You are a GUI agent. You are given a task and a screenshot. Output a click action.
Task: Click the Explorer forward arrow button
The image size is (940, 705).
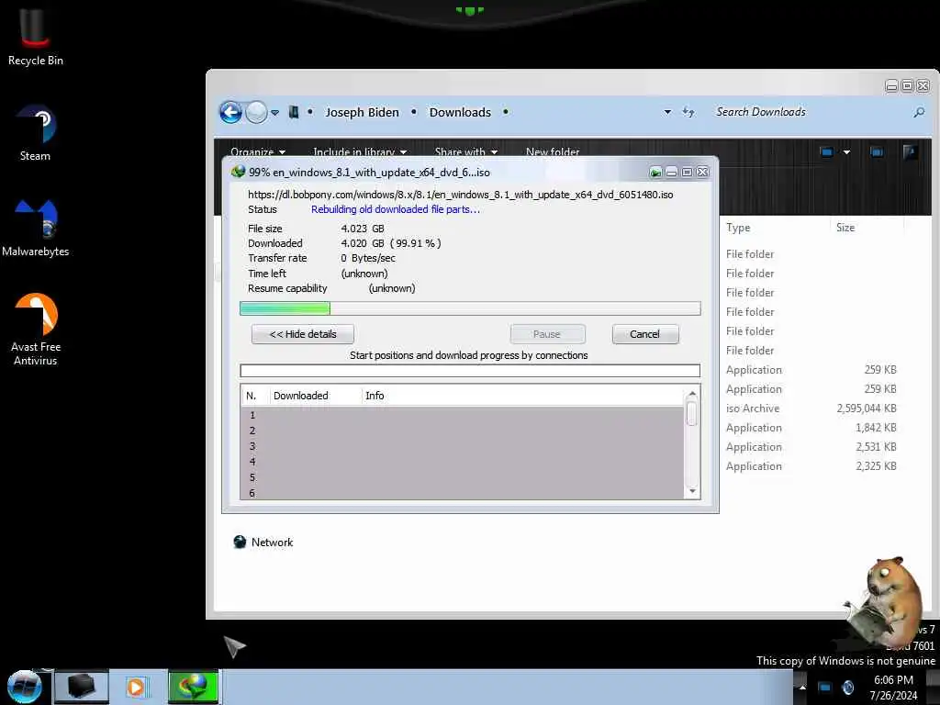coord(256,112)
